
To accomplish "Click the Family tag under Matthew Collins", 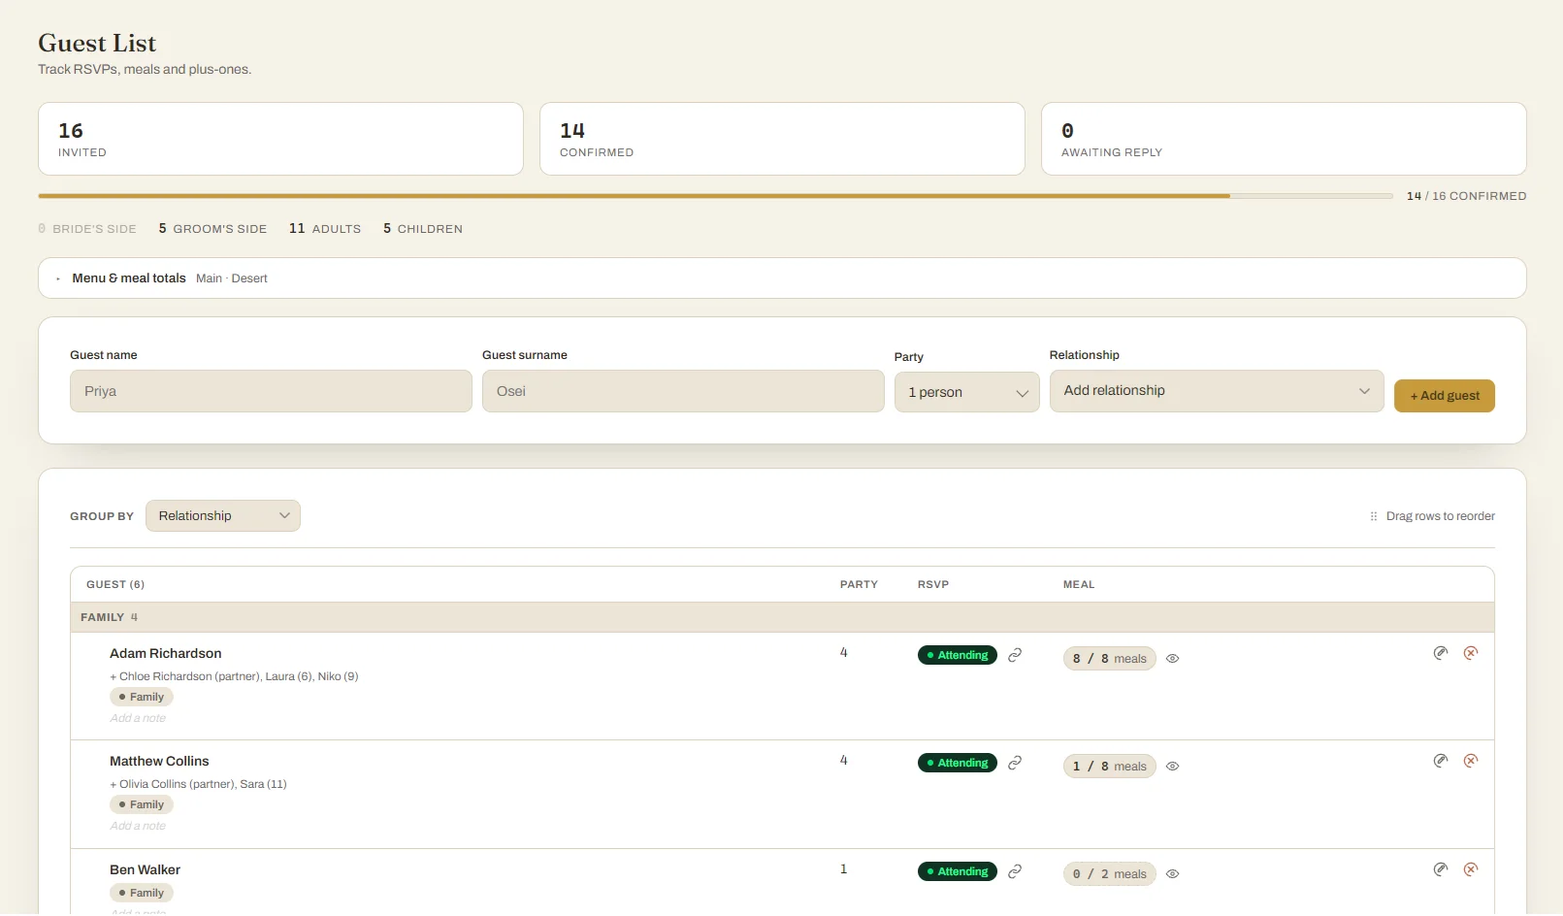I will click(x=142, y=804).
